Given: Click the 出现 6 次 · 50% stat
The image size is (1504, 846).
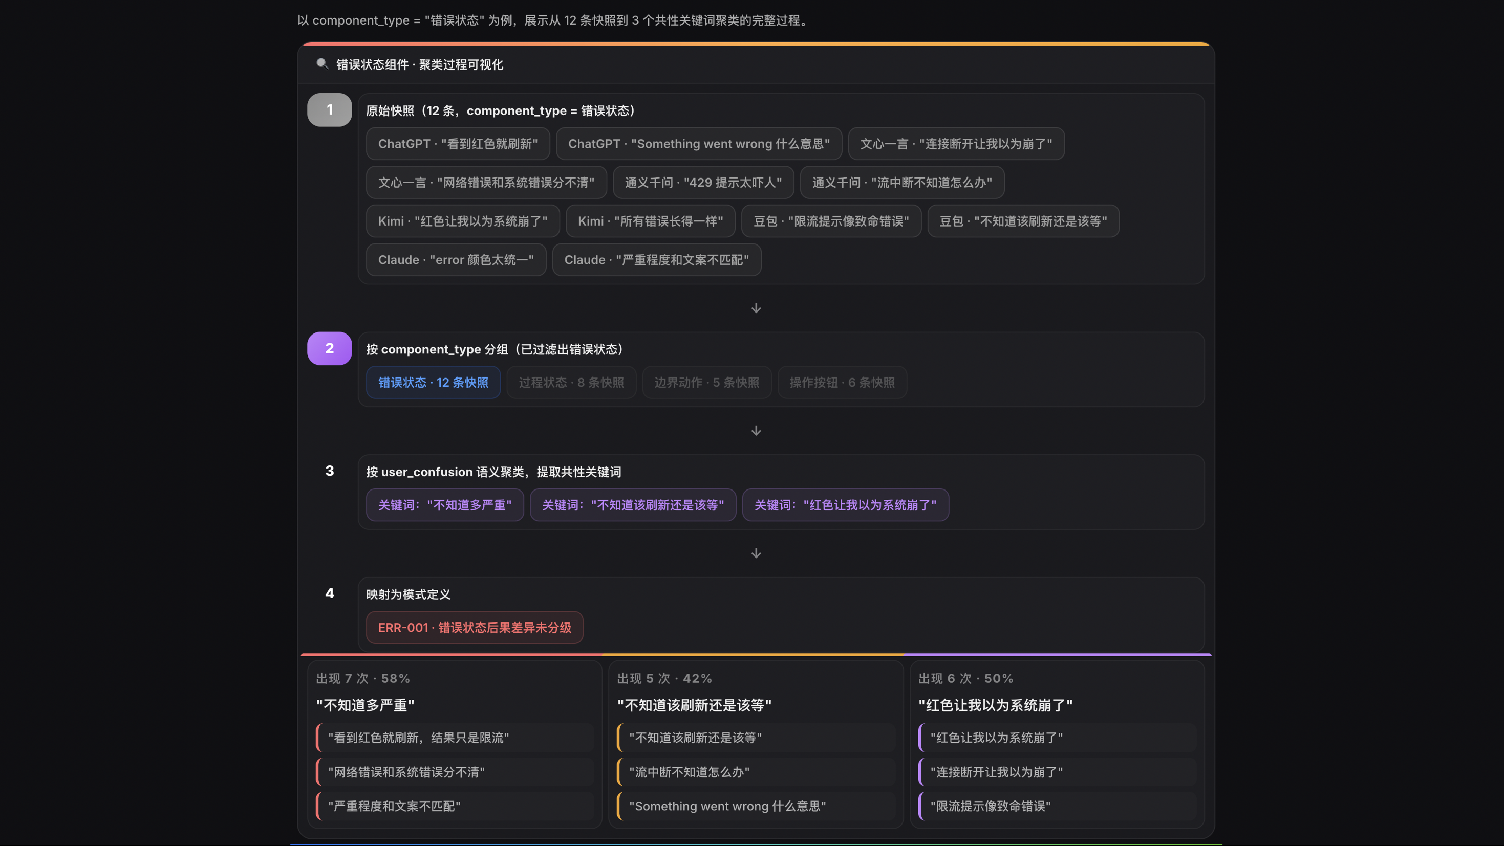Looking at the screenshot, I should [965, 678].
